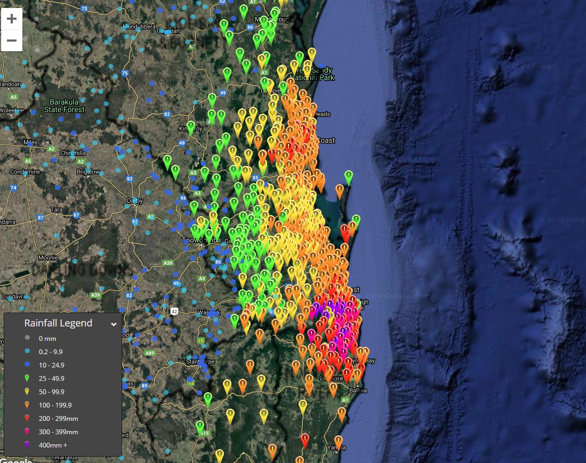Click the Google logo link
586x463 pixels.
point(16,460)
